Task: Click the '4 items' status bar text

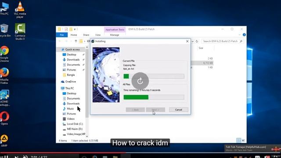Action: tap(63, 141)
